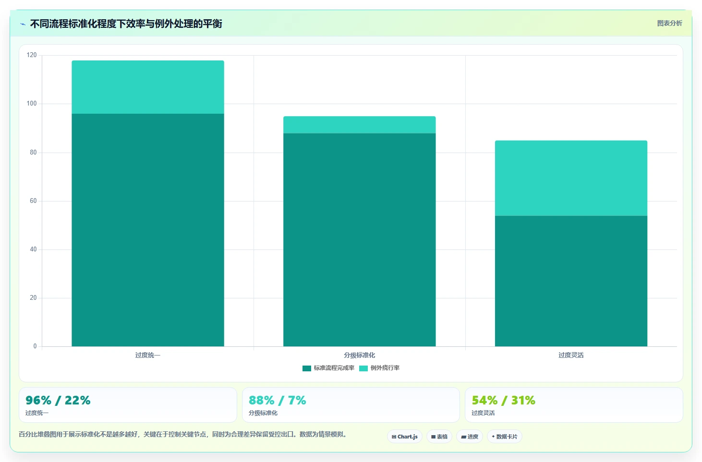This screenshot has width=702, height=462.
Task: Toggle the 标准流程完成率 legend item
Action: [328, 368]
